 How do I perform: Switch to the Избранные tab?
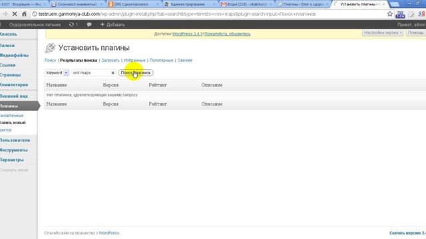tap(134, 60)
